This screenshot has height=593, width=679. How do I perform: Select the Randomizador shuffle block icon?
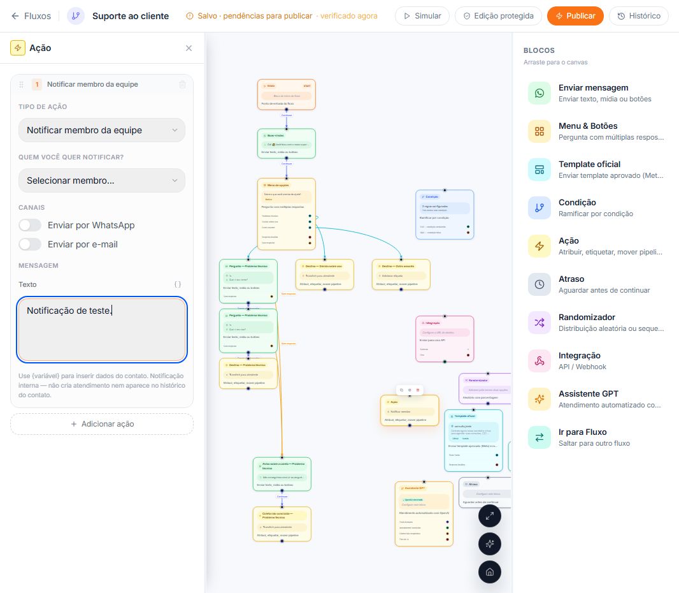pos(540,323)
